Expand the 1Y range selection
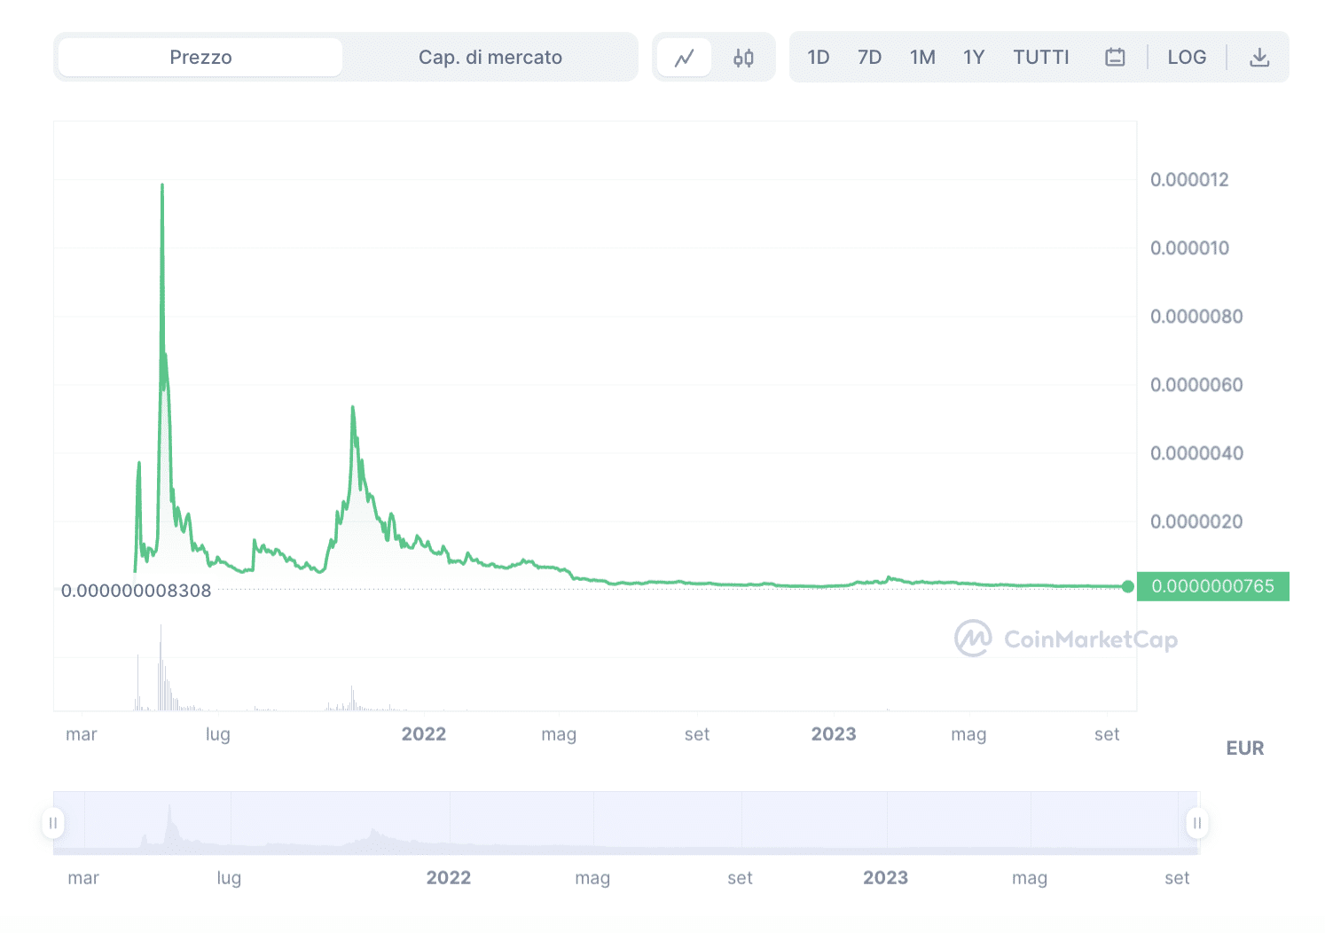Image resolution: width=1325 pixels, height=933 pixels. tap(973, 57)
